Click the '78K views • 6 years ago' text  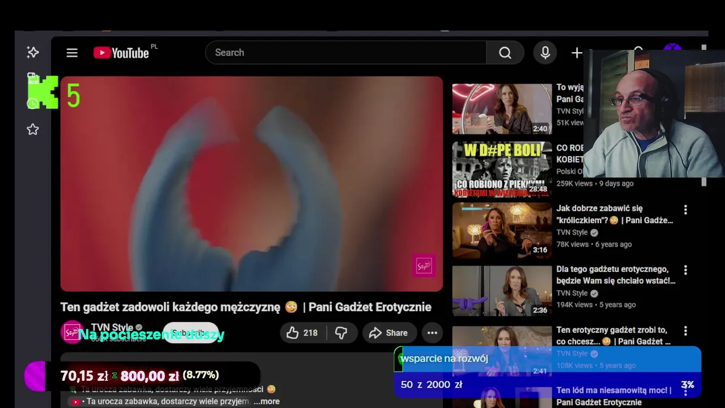coord(594,244)
